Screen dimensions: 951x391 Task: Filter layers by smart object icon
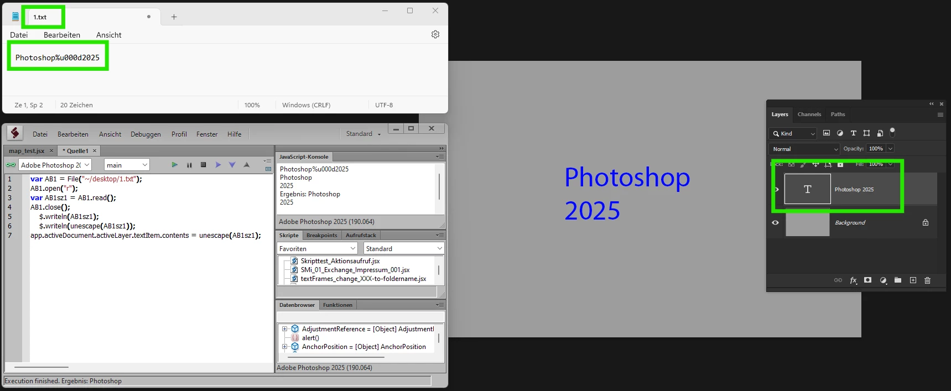tap(880, 133)
